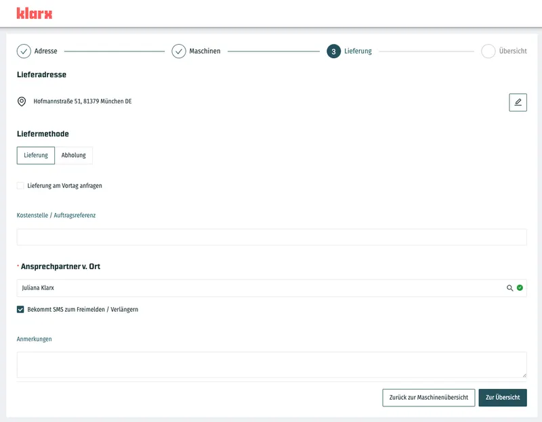Click the Anmerkungen label
This screenshot has width=542, height=422.
[x=35, y=339]
